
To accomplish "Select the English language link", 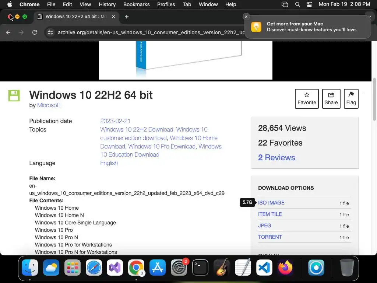I will (x=109, y=163).
